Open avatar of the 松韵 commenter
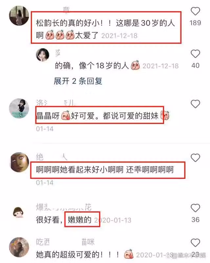This screenshot has width=210, height=263. click(19, 15)
